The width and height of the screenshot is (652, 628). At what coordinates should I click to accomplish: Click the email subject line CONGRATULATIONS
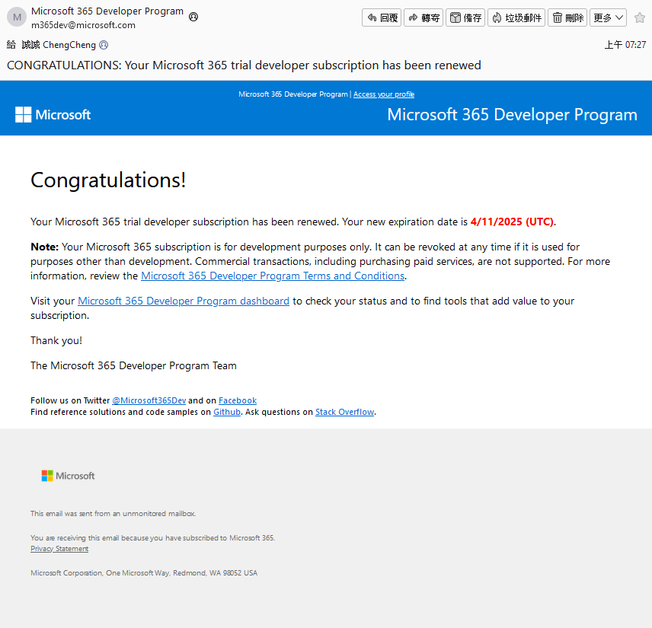coord(244,65)
